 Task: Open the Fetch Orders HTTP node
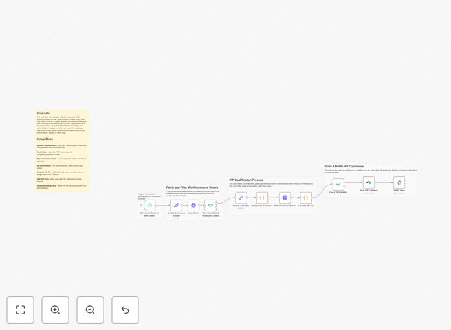tap(193, 206)
